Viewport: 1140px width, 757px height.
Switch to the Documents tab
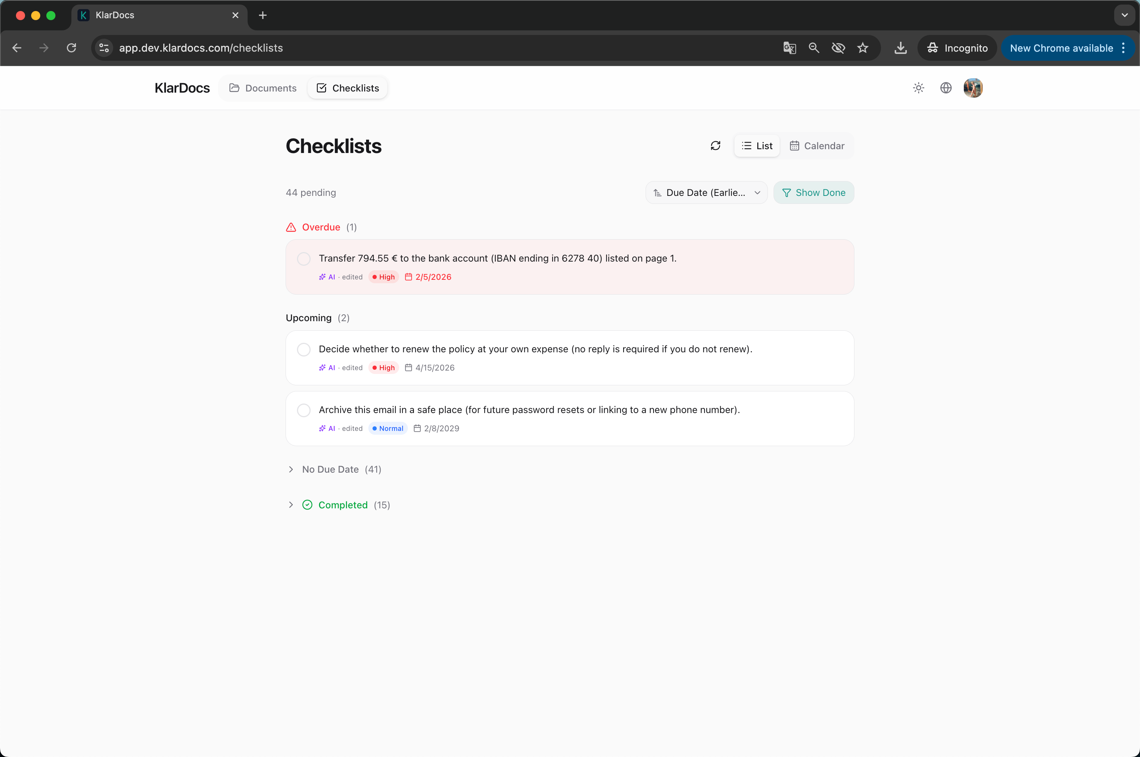pyautogui.click(x=263, y=88)
